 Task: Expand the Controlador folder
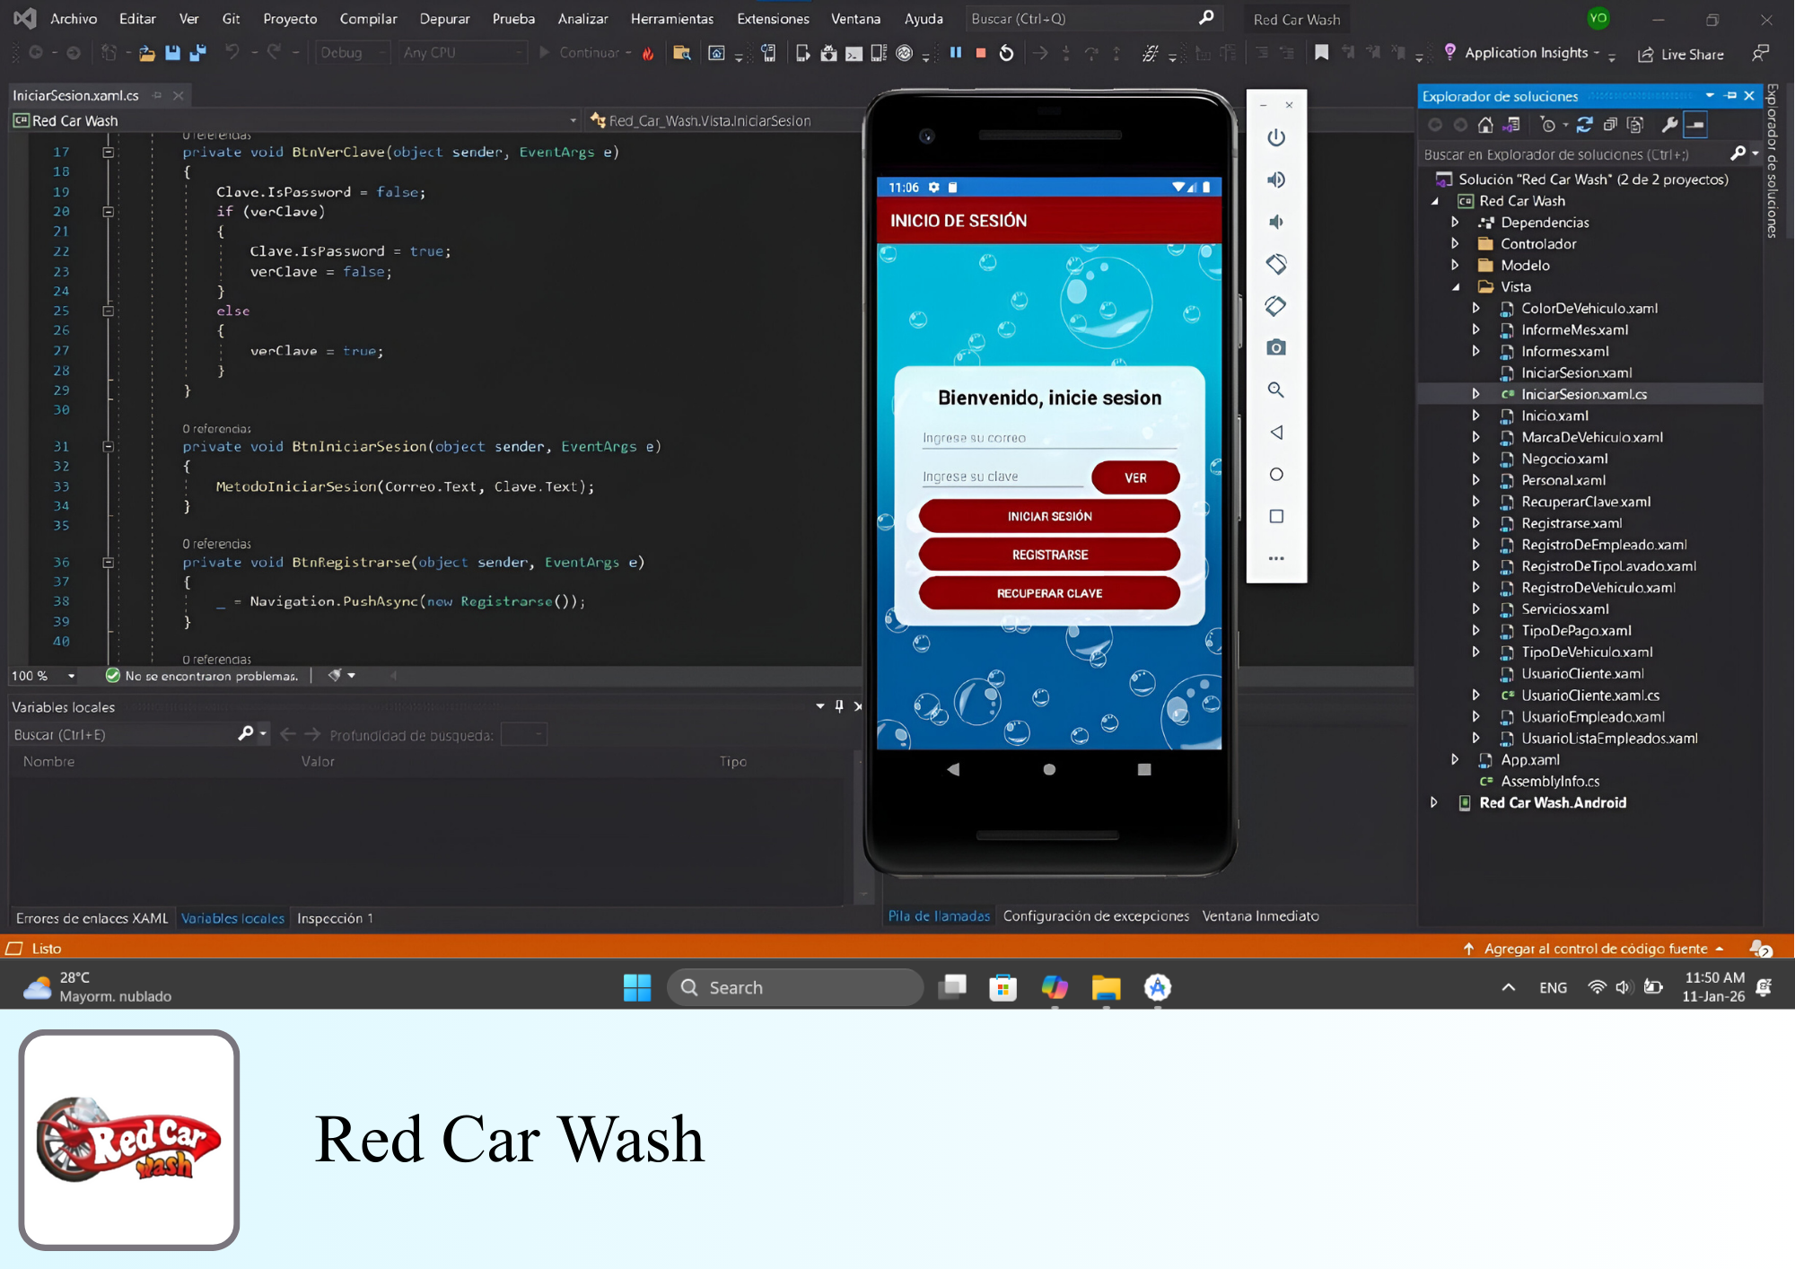point(1455,243)
